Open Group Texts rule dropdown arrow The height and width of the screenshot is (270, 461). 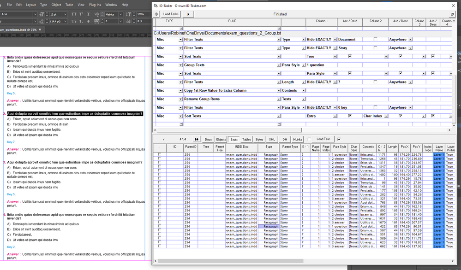pyautogui.click(x=279, y=65)
